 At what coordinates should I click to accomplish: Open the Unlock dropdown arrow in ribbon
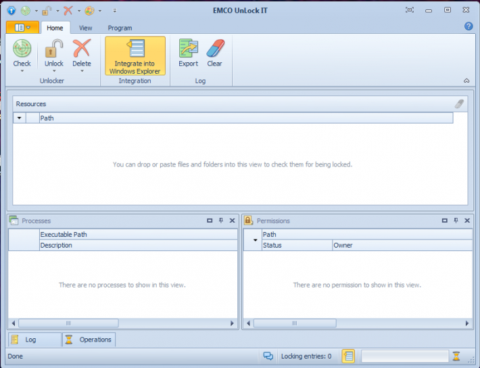(x=54, y=71)
